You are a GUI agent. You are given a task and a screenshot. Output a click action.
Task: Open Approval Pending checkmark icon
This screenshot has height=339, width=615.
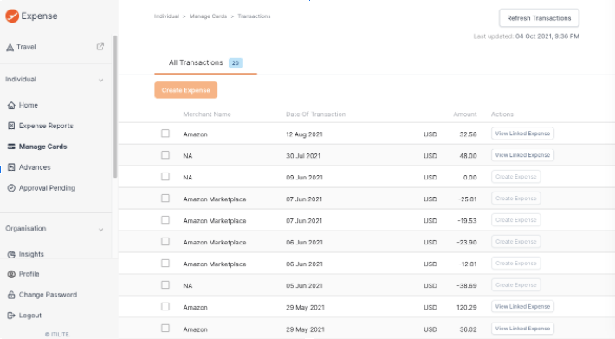tap(11, 188)
